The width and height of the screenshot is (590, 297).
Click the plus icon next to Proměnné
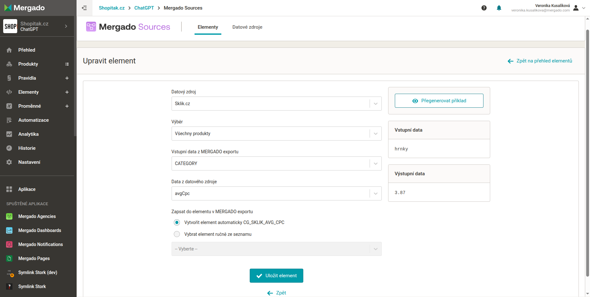pos(67,106)
